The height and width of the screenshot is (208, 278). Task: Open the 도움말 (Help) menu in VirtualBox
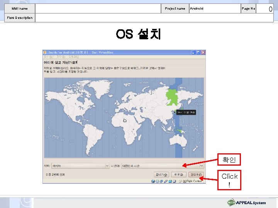coord(74,57)
